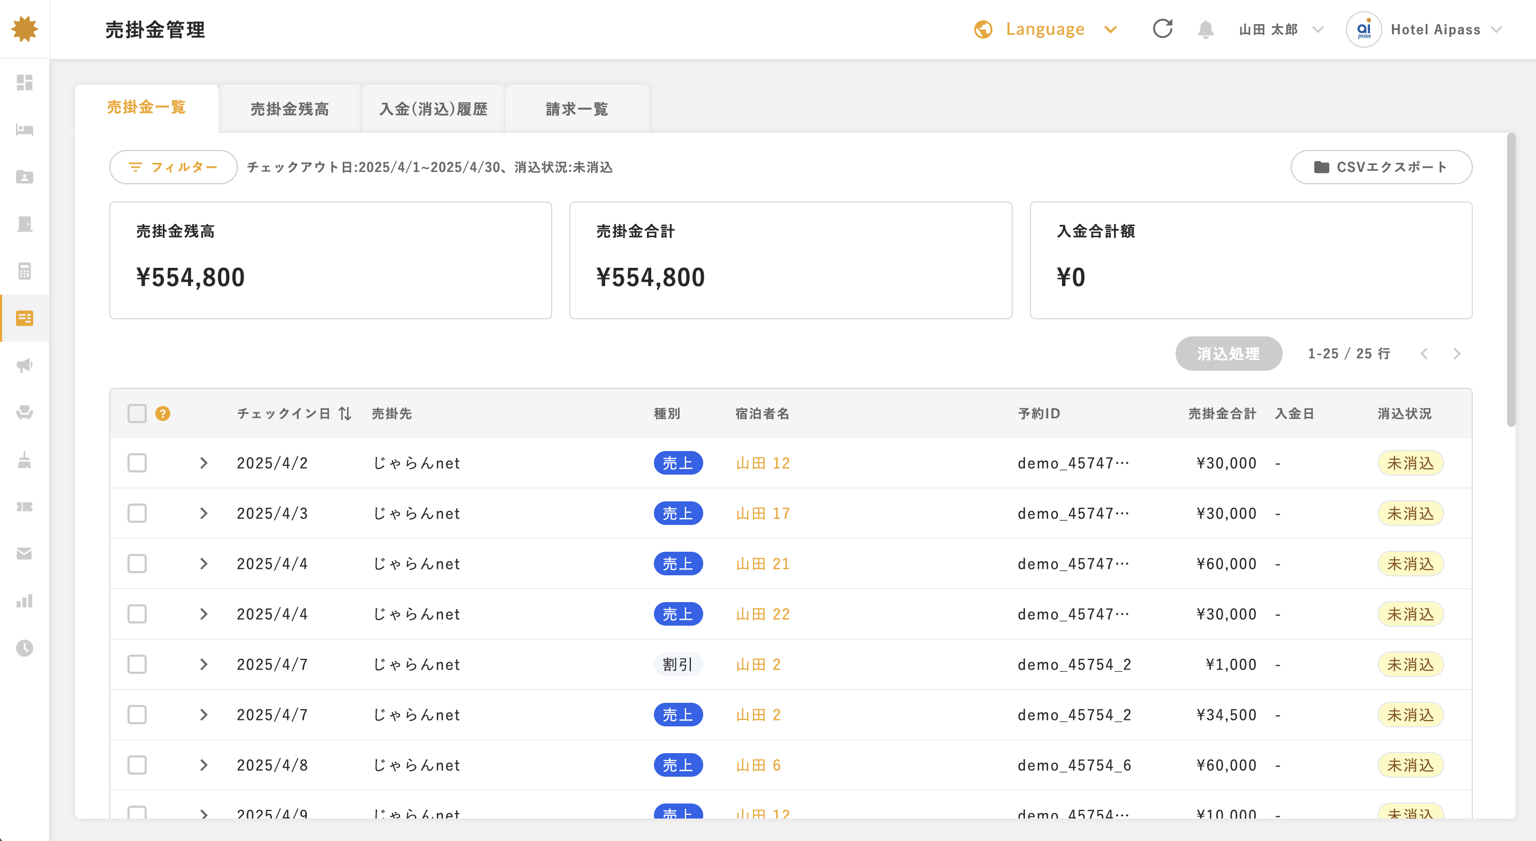Switch to the 請求一覧 tab

pos(577,109)
